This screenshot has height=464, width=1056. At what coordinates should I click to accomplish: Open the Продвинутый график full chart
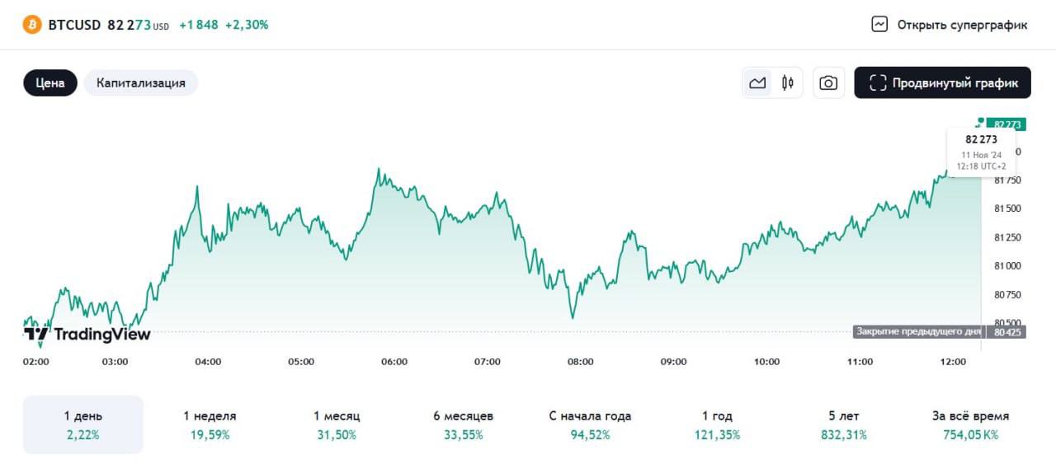tap(942, 82)
